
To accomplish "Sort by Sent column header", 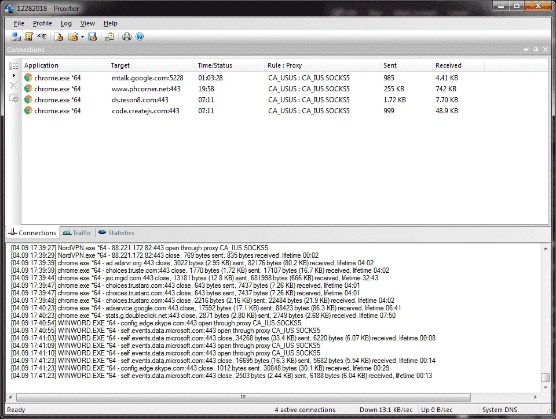I will point(406,65).
